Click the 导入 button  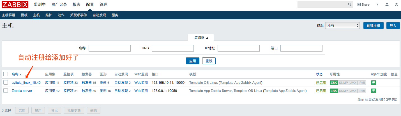tap(393, 25)
